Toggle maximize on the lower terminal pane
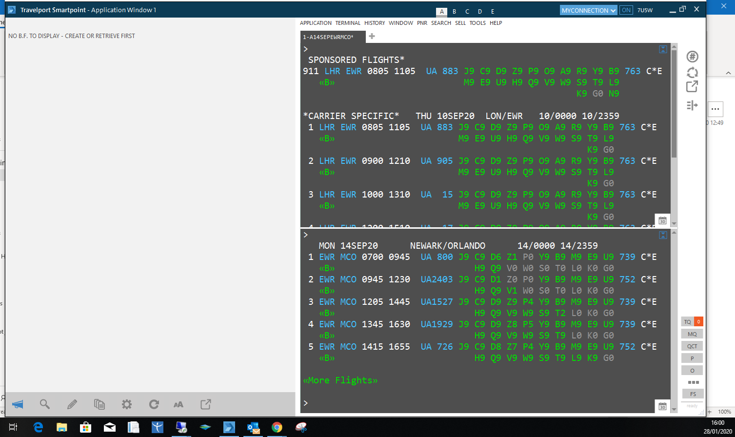The image size is (735, 437). tap(663, 235)
